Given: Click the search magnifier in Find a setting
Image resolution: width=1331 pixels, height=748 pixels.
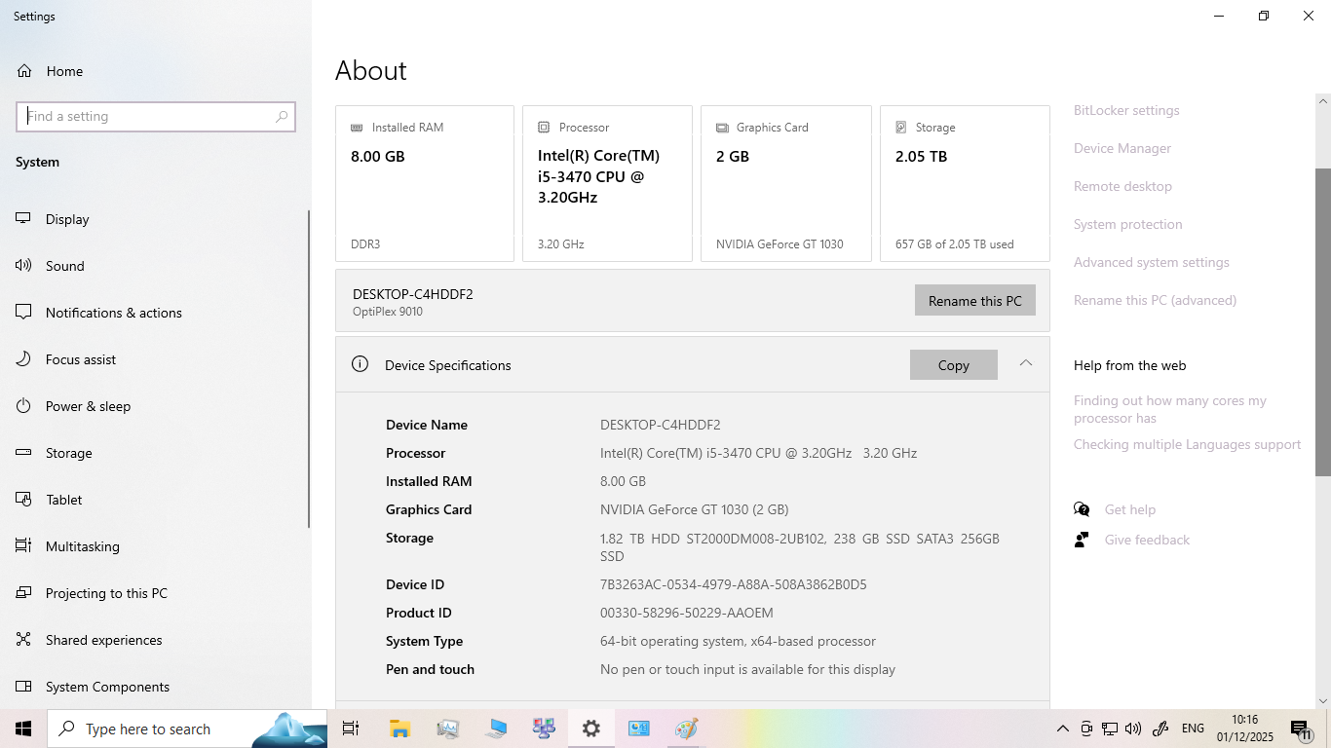Looking at the screenshot, I should pyautogui.click(x=282, y=116).
